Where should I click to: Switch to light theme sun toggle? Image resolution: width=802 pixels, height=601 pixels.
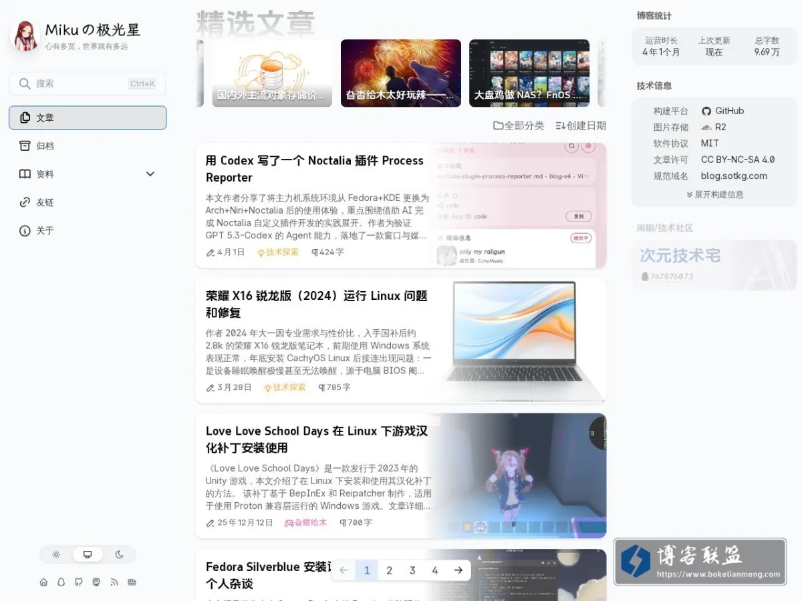(x=56, y=554)
